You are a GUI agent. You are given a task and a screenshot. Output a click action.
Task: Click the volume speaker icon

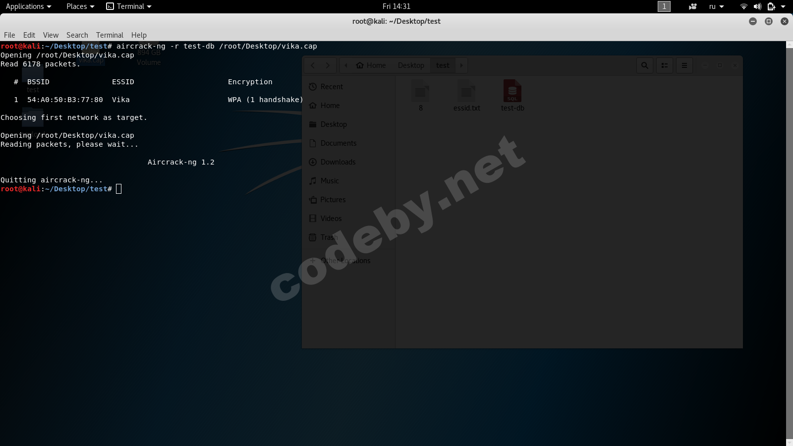(x=757, y=6)
